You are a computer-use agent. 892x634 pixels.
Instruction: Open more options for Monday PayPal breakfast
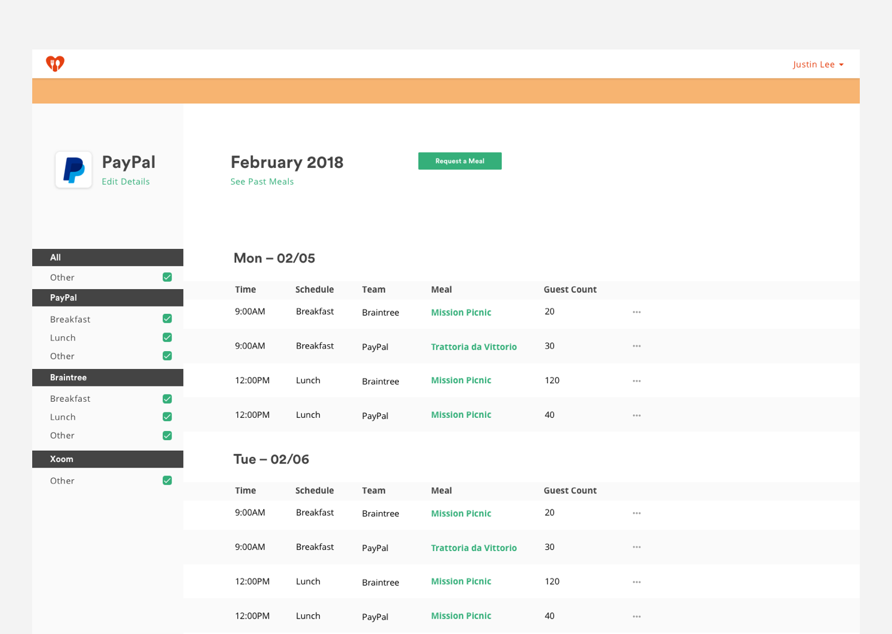coord(637,346)
